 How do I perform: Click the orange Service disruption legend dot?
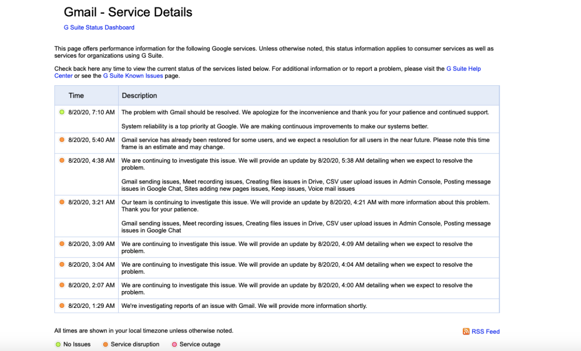pyautogui.click(x=105, y=345)
